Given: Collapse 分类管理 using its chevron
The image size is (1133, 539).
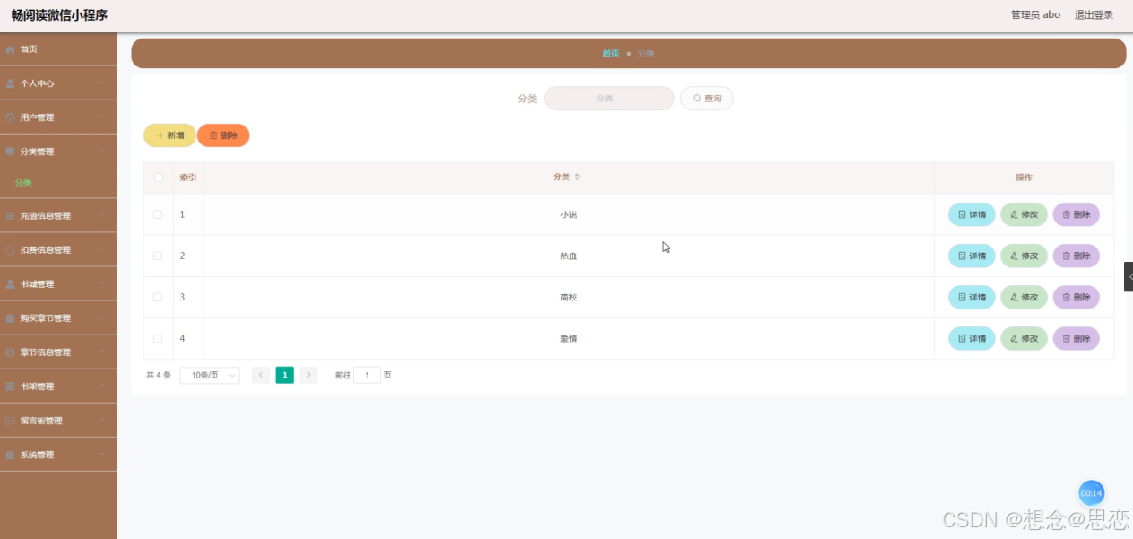Looking at the screenshot, I should coord(101,152).
